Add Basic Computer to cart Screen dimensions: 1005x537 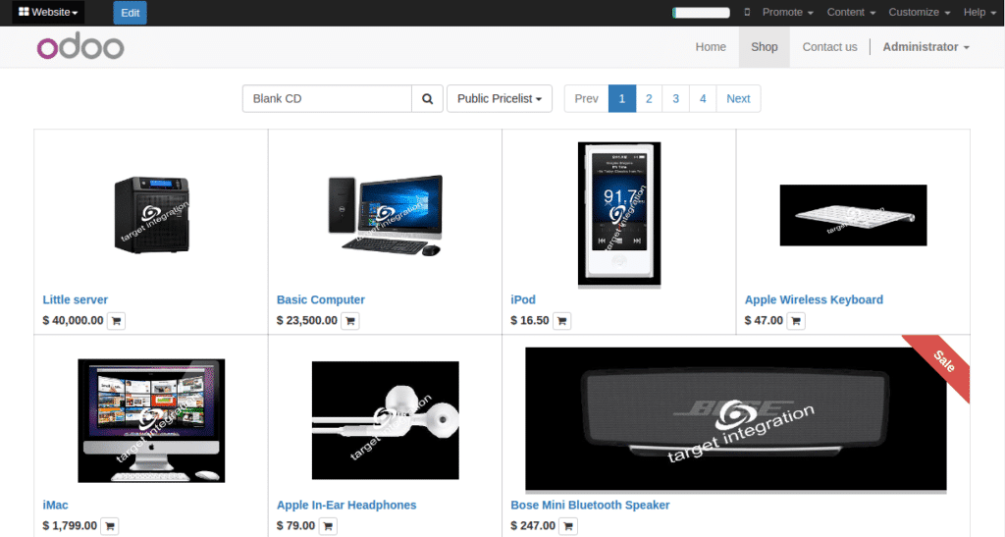tap(350, 320)
